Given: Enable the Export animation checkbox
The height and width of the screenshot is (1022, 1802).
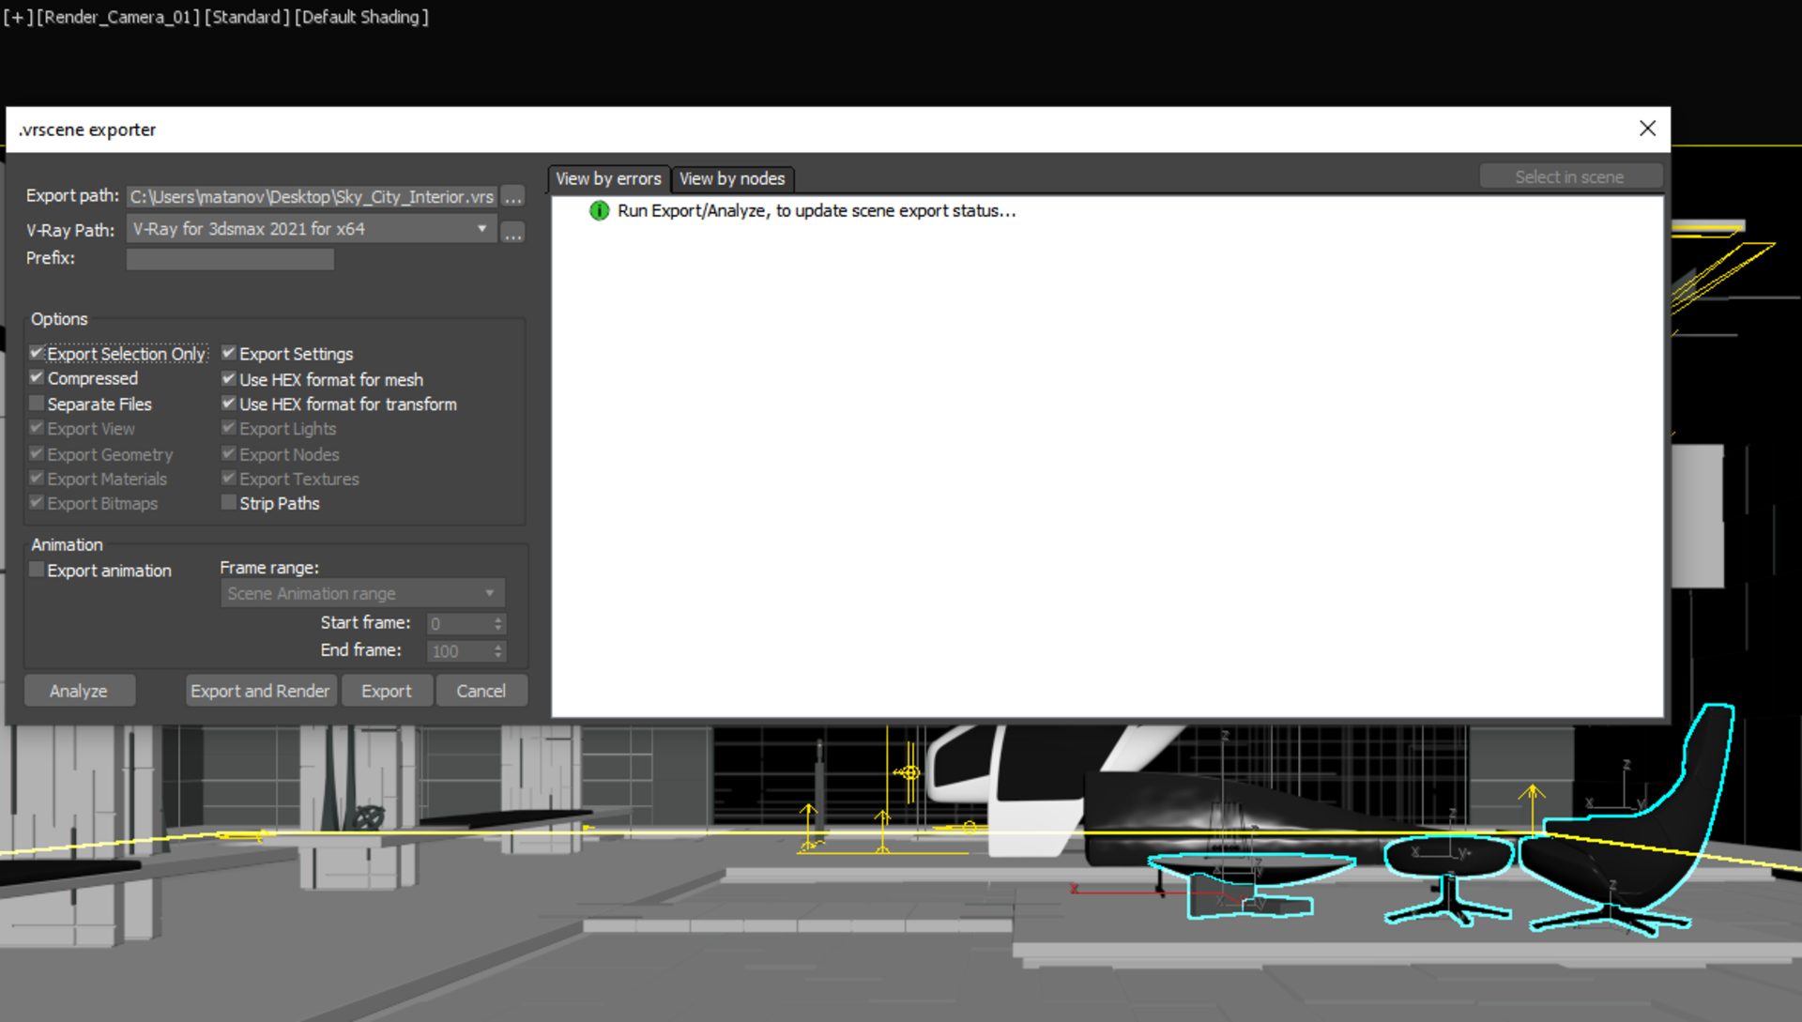Looking at the screenshot, I should (37, 569).
